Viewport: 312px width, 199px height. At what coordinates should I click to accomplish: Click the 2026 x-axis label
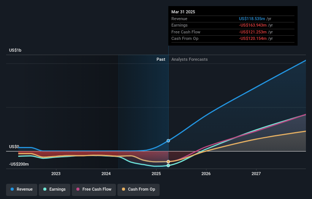point(206,174)
